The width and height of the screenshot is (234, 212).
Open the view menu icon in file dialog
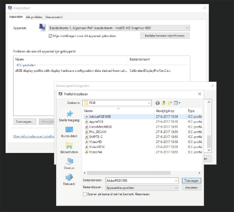(177, 103)
